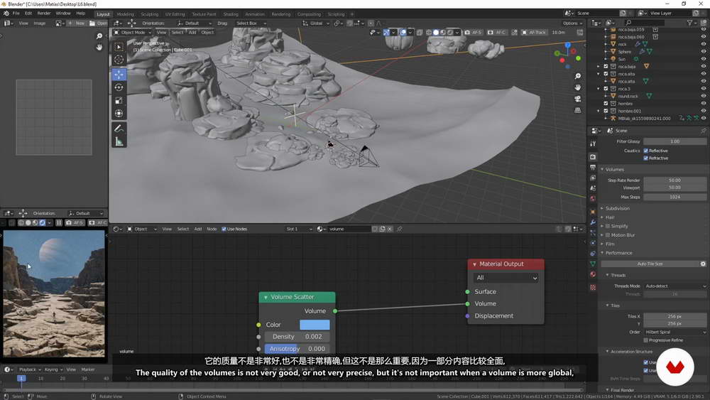710x400 pixels.
Task: Click Auto Tile Size settings gear
Action: pyautogui.click(x=703, y=264)
